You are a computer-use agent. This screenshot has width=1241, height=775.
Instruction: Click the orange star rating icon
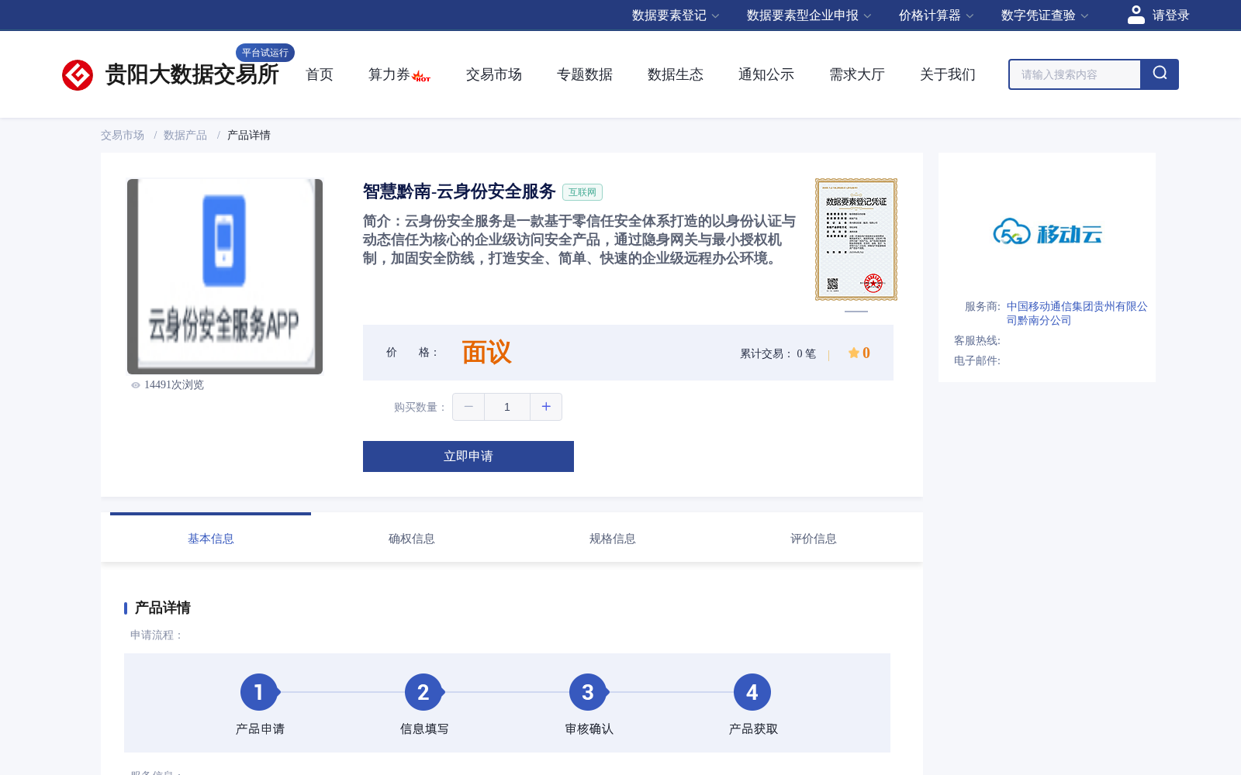[x=854, y=353]
